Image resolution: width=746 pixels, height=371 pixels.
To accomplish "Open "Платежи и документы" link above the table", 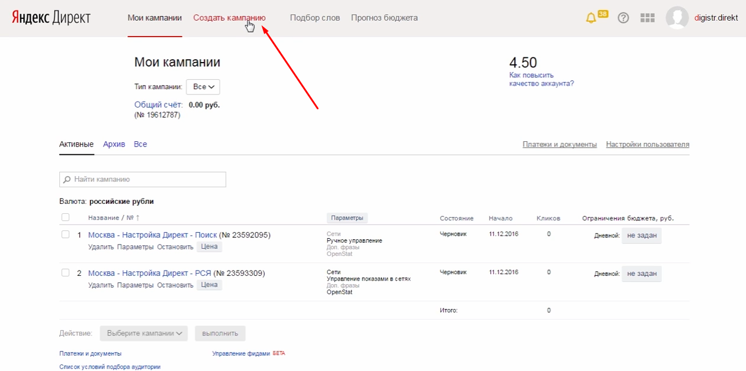I will click(559, 145).
